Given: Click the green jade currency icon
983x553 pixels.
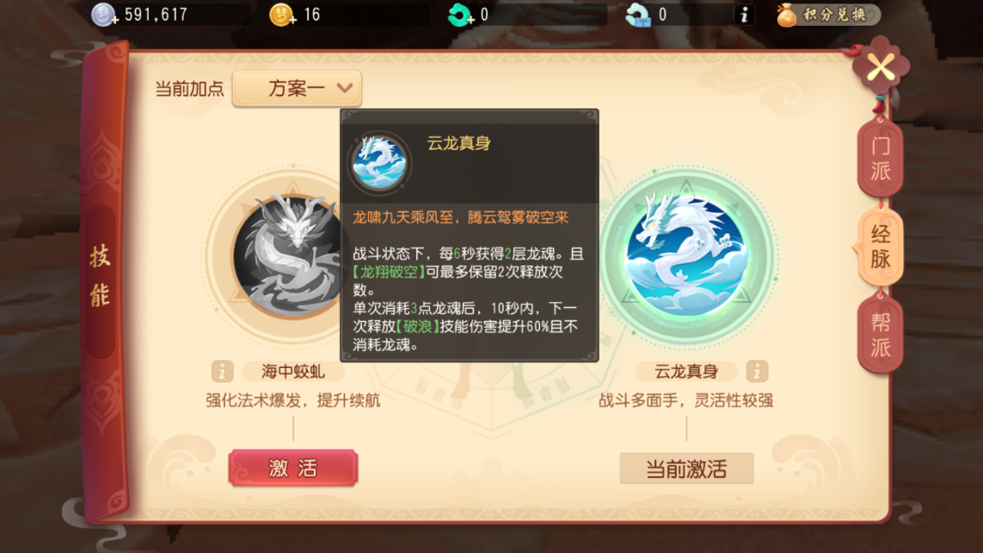Looking at the screenshot, I should pyautogui.click(x=460, y=15).
